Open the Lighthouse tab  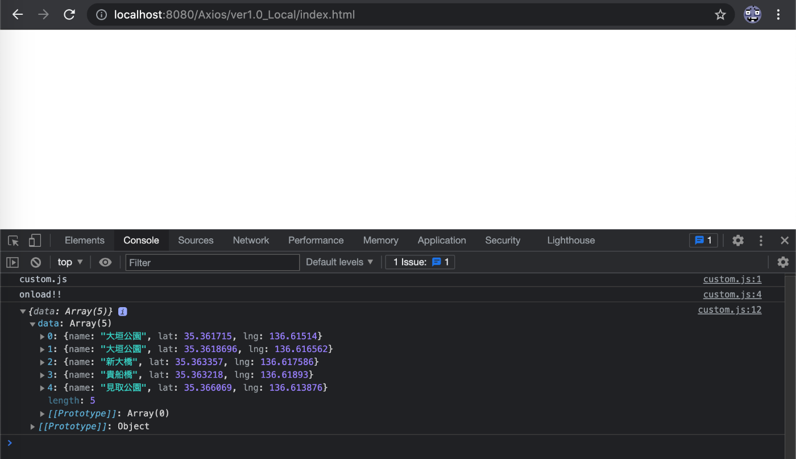[x=571, y=241]
